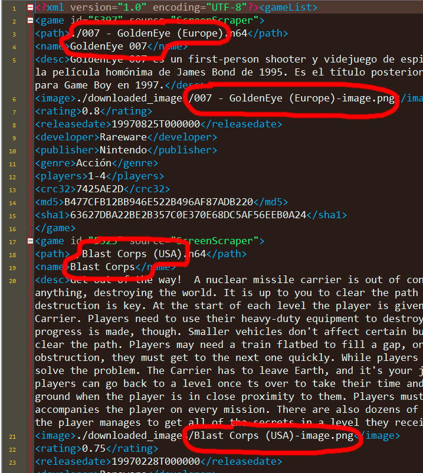Click line number 21 in the gutter

tap(12, 436)
